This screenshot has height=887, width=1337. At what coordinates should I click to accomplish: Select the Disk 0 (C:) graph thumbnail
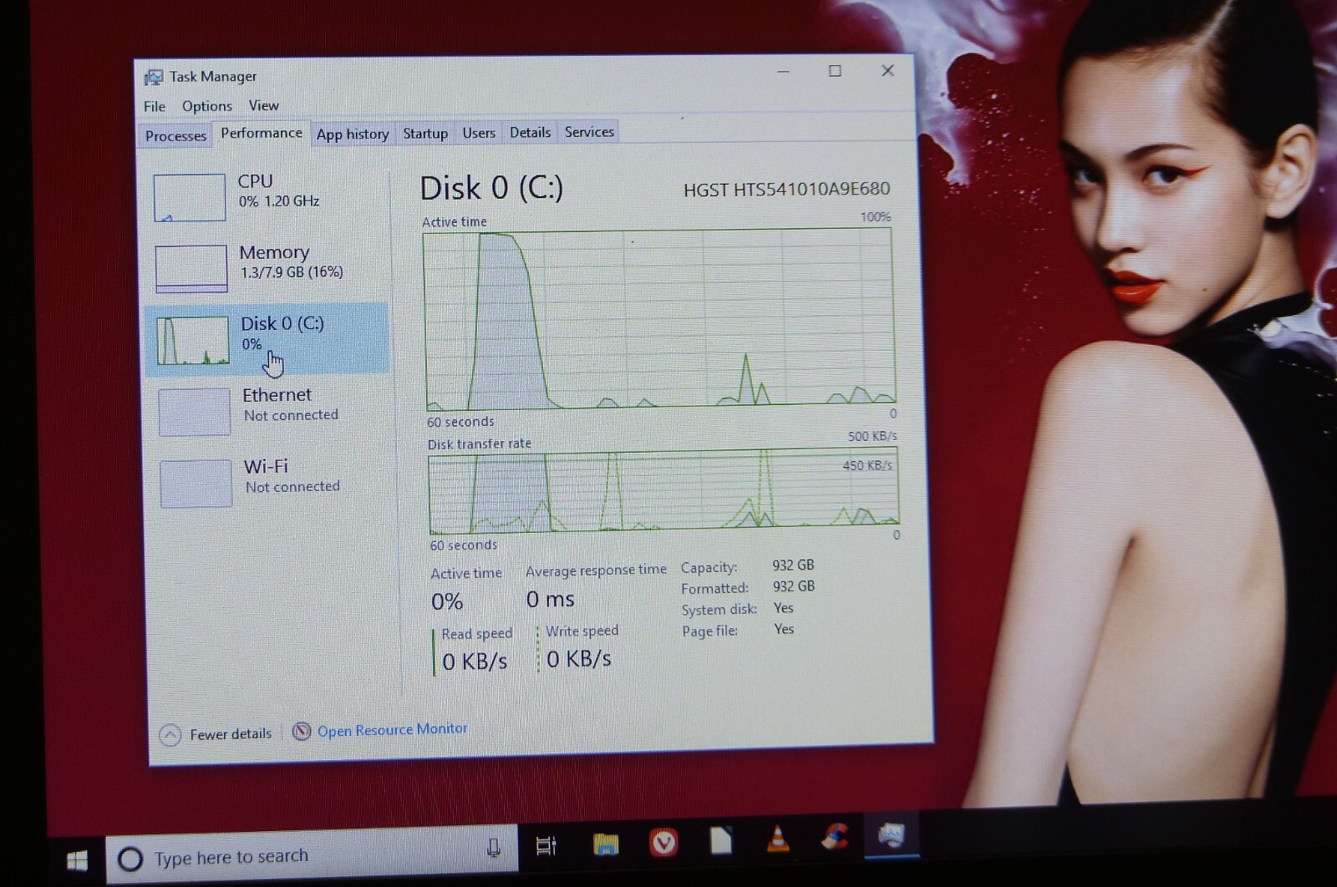coord(193,340)
